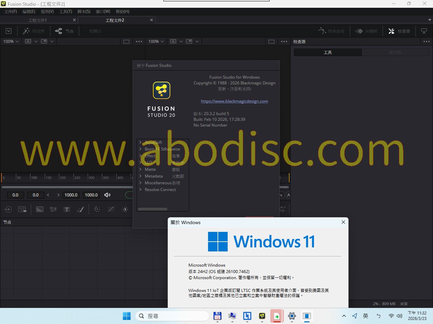This screenshot has width=433, height=324.
Task: Select the Text tool in toolbar
Action: click(x=67, y=210)
